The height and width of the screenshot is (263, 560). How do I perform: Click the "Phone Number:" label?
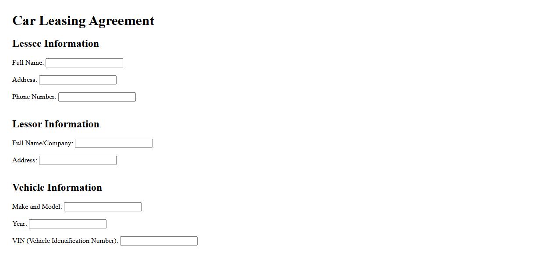[x=34, y=97]
